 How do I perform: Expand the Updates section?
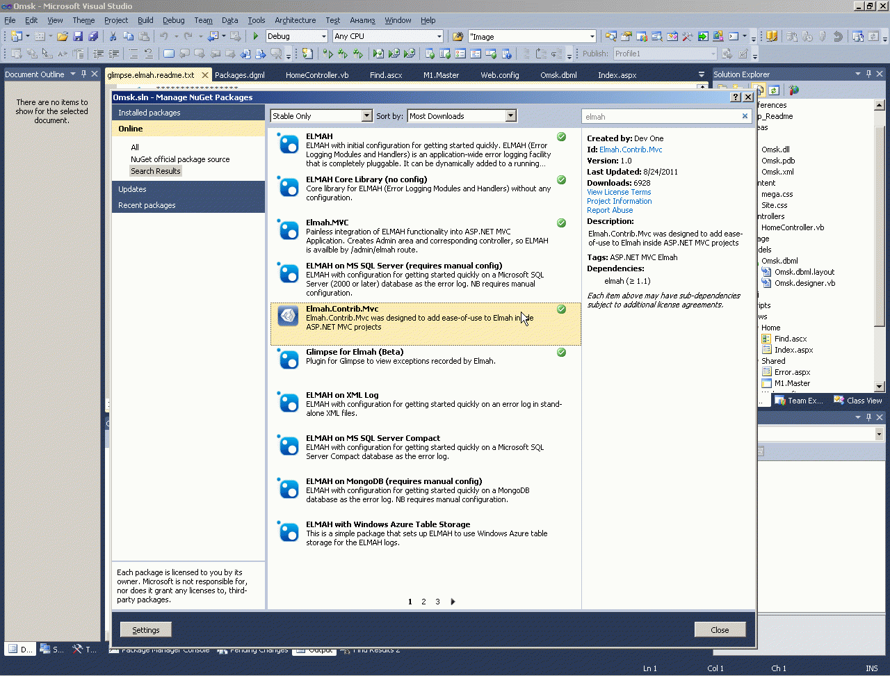(x=188, y=189)
